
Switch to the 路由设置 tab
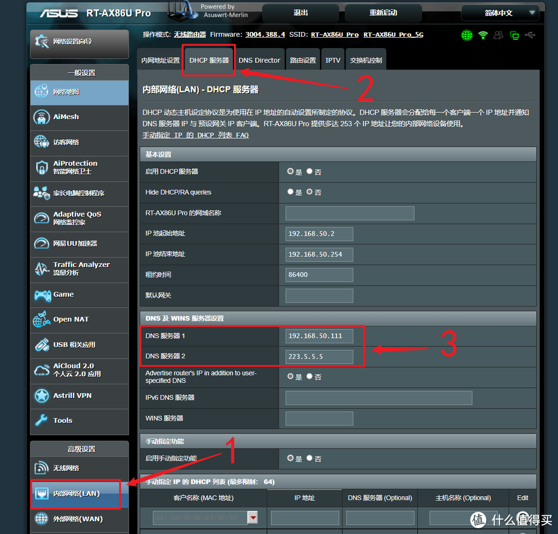(x=303, y=60)
